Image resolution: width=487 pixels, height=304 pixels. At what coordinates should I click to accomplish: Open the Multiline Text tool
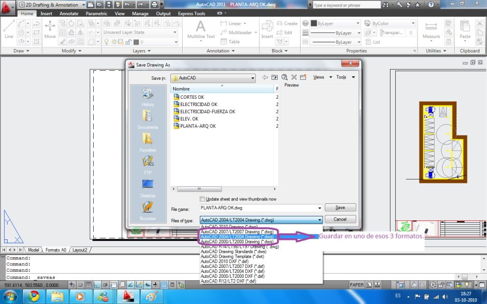[201, 29]
